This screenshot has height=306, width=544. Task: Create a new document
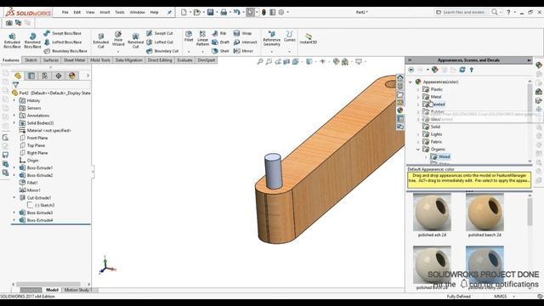[x=184, y=12]
